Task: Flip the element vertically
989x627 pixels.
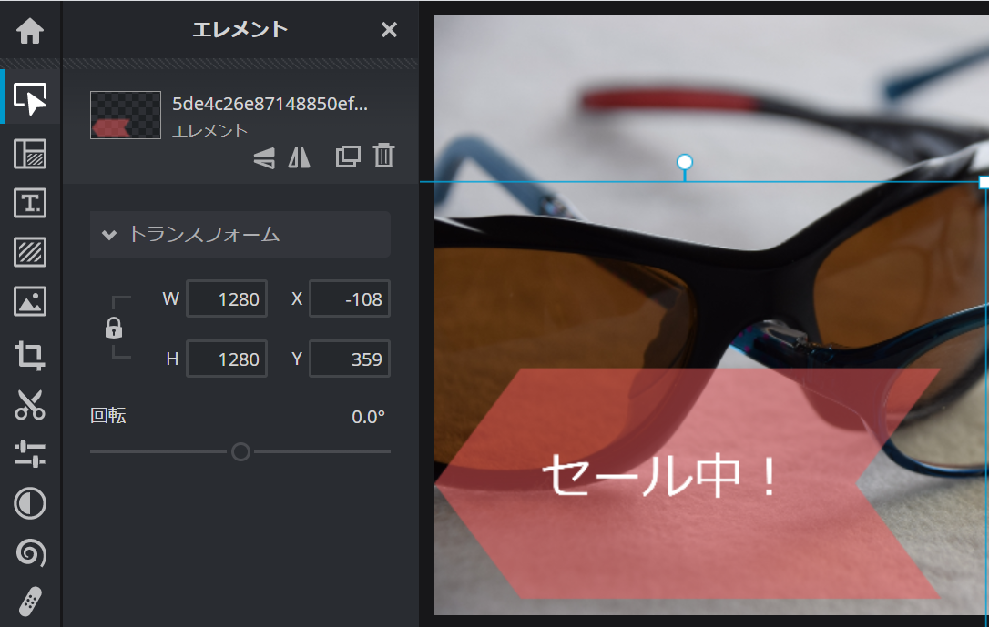Action: tap(264, 157)
